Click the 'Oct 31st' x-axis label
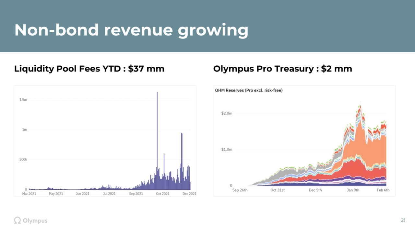415x233 pixels. point(278,190)
